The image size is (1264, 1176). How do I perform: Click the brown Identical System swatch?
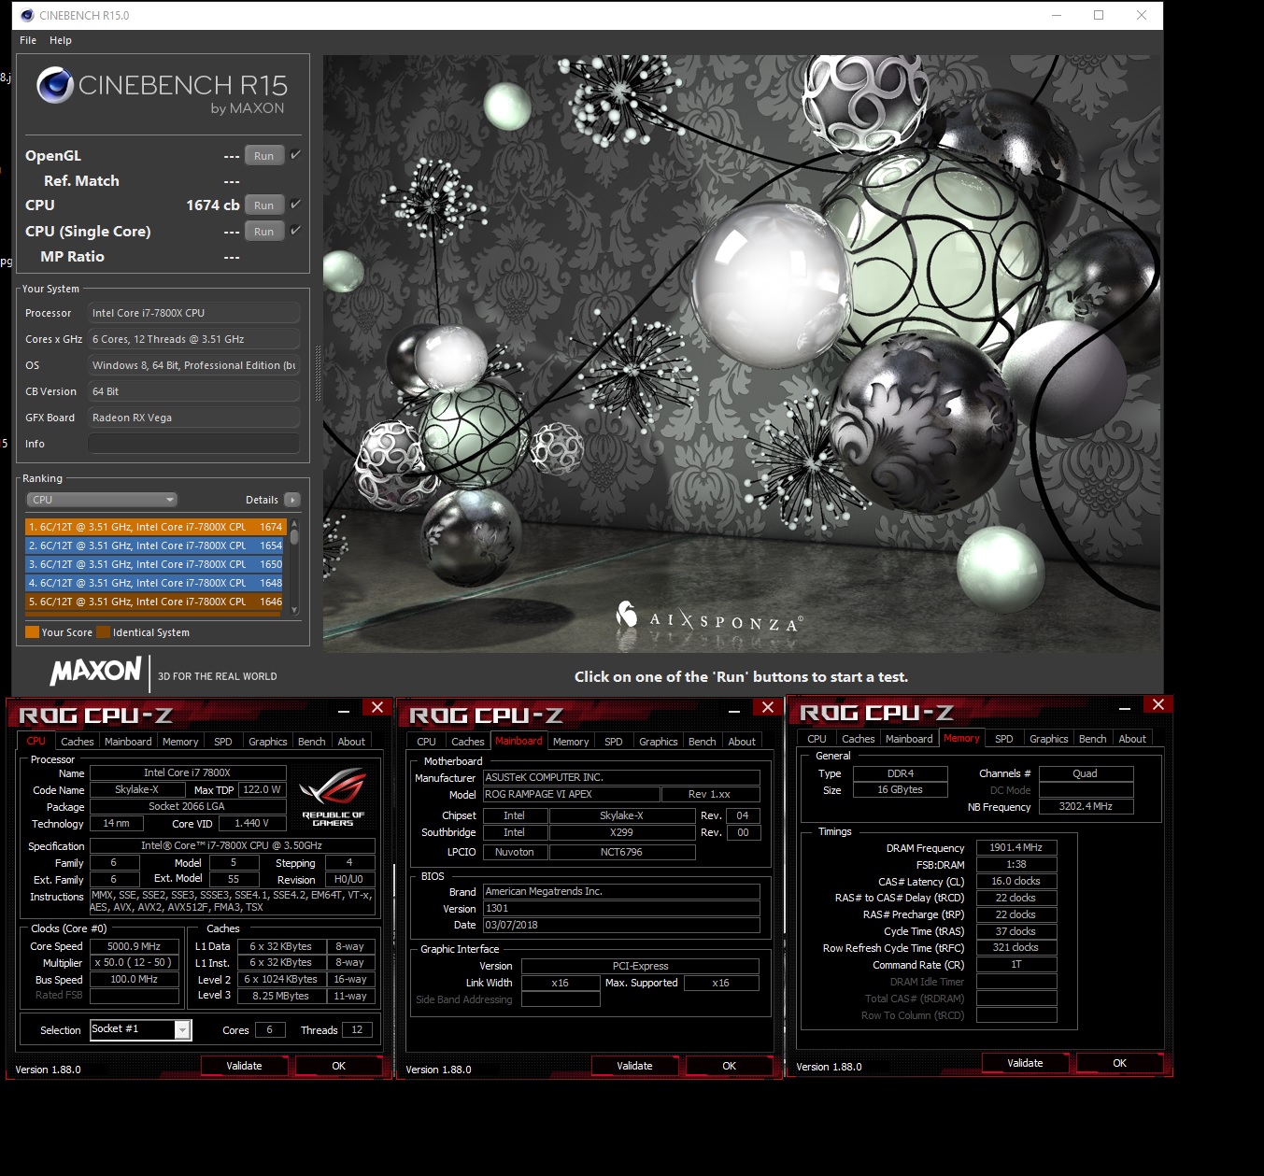click(x=103, y=632)
